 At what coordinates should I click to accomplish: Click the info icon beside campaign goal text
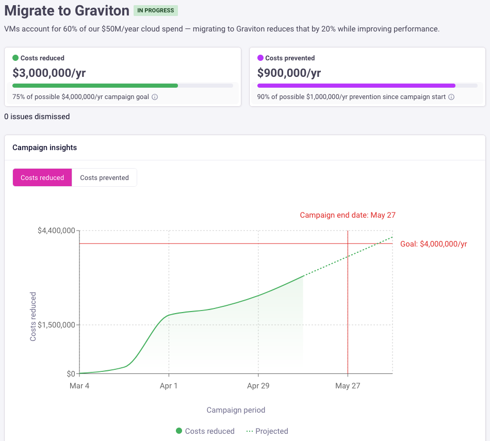coord(155,97)
